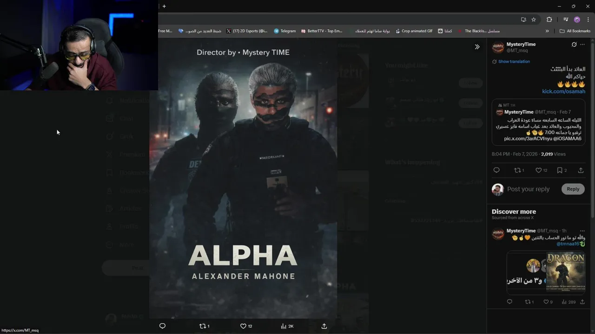Click reply icon below the ALPHA poster

(162, 326)
